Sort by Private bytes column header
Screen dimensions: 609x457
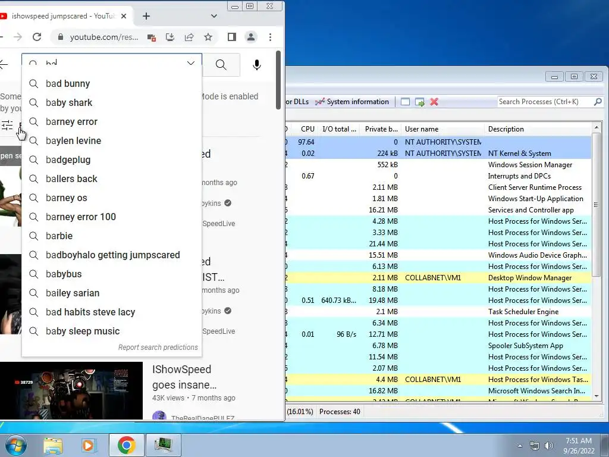point(381,129)
